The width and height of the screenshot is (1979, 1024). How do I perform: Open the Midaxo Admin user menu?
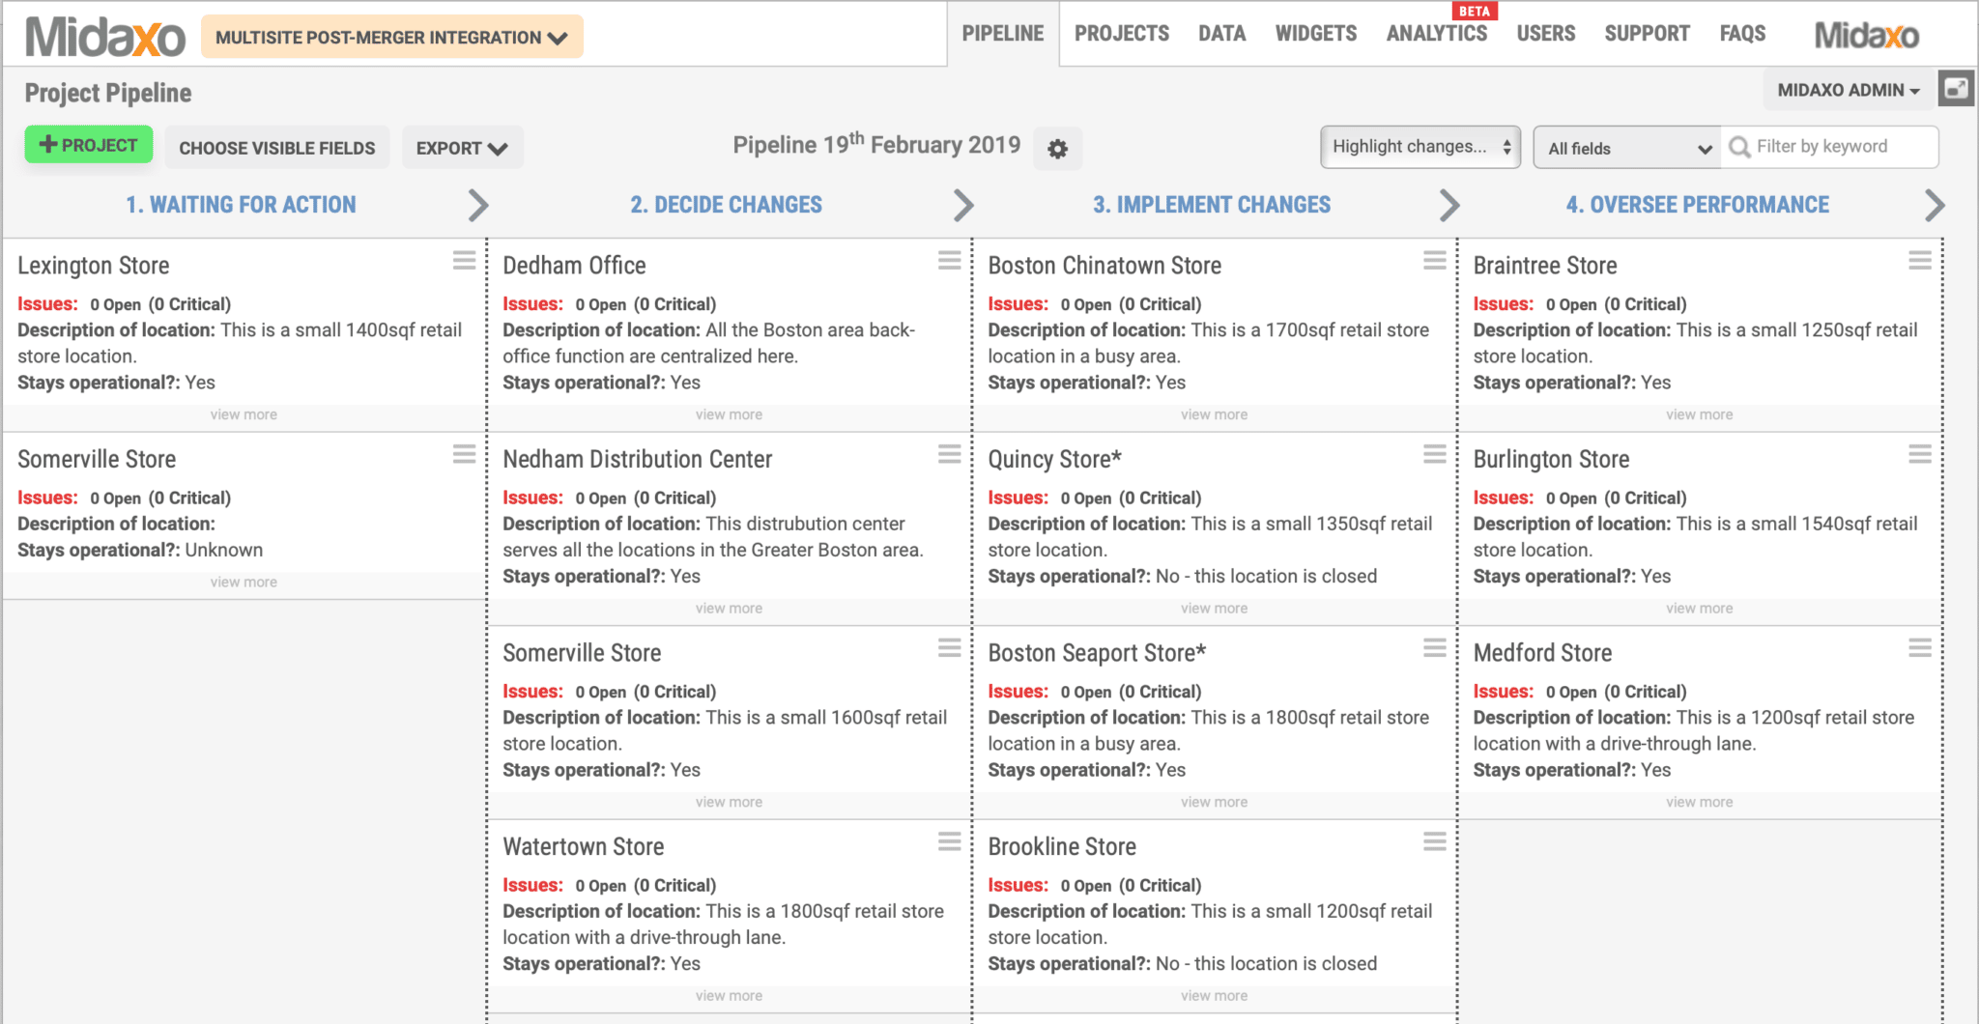[1848, 90]
